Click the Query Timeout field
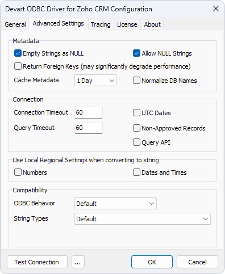The image size is (225, 274). (x=89, y=128)
